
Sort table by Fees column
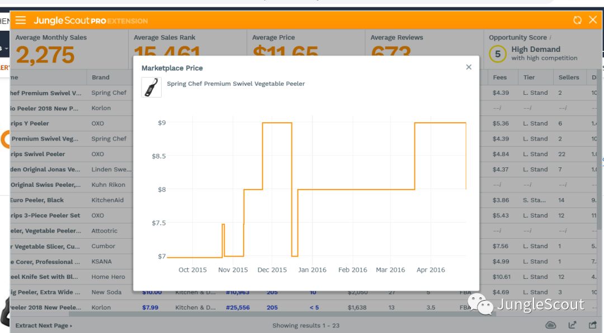[499, 77]
